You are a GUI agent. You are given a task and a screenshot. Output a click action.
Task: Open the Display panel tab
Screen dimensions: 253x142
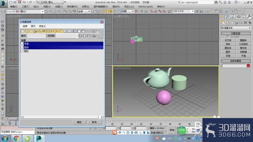tap(243, 17)
